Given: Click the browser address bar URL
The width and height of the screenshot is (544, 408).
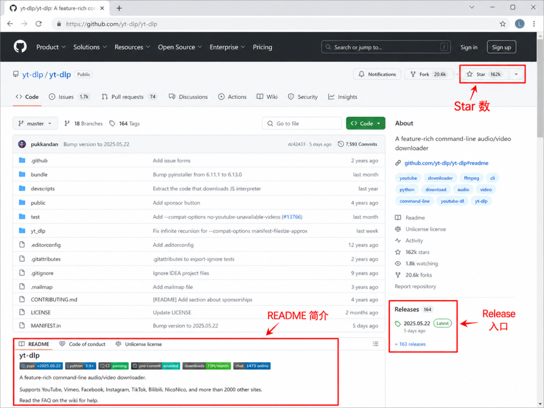Looking at the screenshot, I should coord(111,24).
